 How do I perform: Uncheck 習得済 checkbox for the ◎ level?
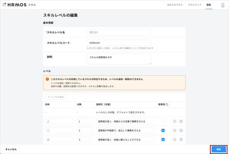pos(163,140)
